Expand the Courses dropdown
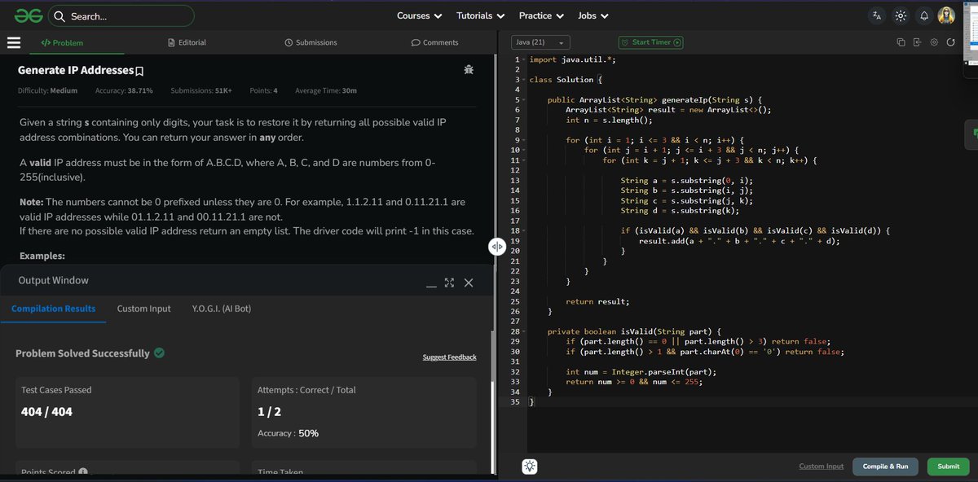Image resolution: width=978 pixels, height=482 pixels. (x=420, y=15)
